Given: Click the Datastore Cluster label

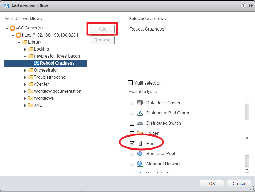Looking at the screenshot, I should (163, 103).
